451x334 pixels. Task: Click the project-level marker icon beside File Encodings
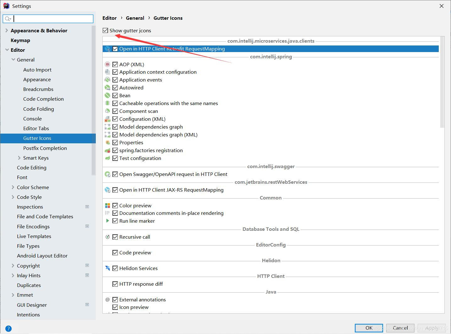(87, 226)
